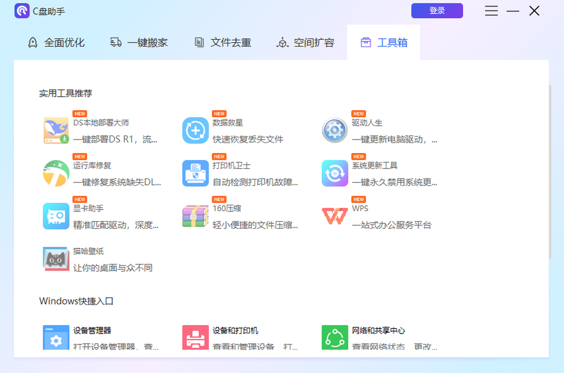The height and width of the screenshot is (373, 564).
Task: Launch 猫哈壁纸 wallpaper tool icon
Action: coord(56,259)
